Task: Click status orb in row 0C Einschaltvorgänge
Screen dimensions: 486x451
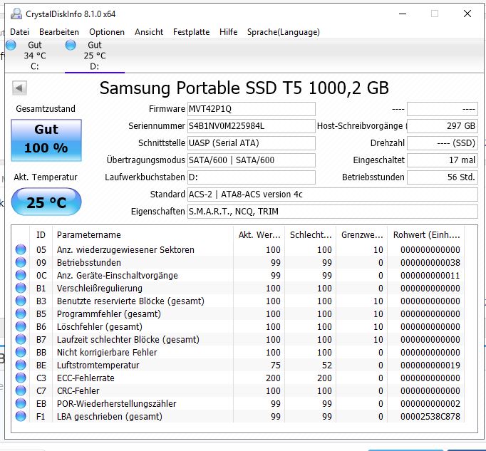Action: click(x=21, y=275)
